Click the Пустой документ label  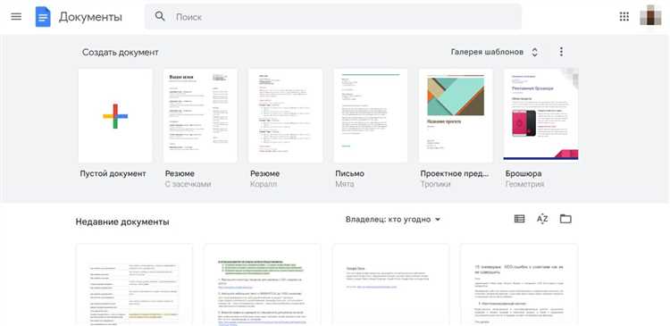[113, 174]
